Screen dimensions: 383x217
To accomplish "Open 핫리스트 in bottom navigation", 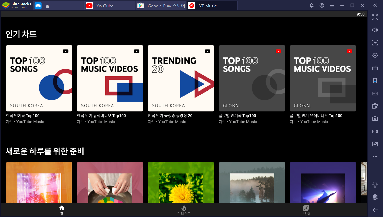I will pyautogui.click(x=184, y=210).
